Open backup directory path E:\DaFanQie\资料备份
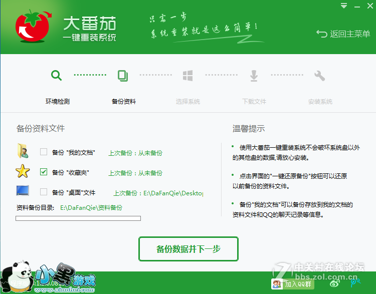 click(x=91, y=207)
